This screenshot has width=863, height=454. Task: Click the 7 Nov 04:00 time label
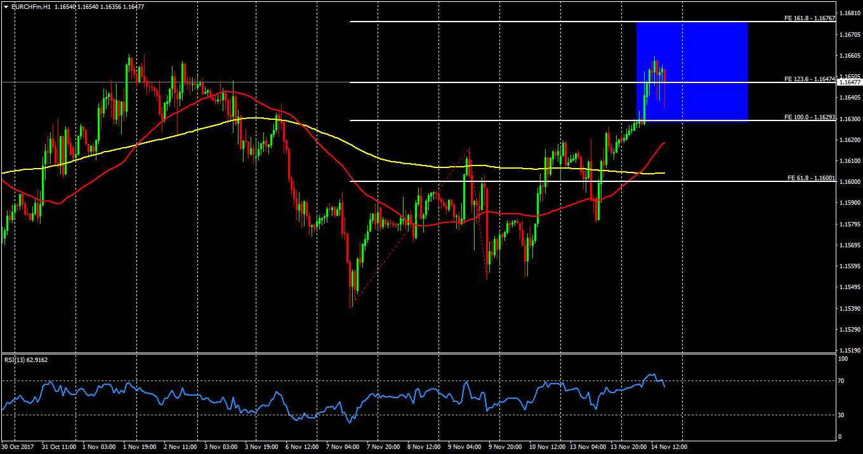[342, 446]
